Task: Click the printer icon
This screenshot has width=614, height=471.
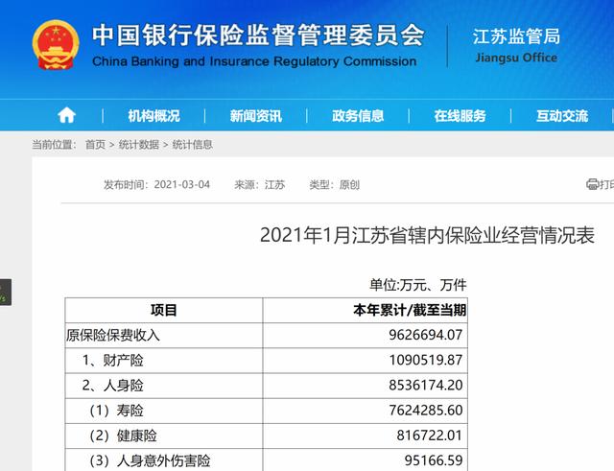Action: pyautogui.click(x=592, y=184)
